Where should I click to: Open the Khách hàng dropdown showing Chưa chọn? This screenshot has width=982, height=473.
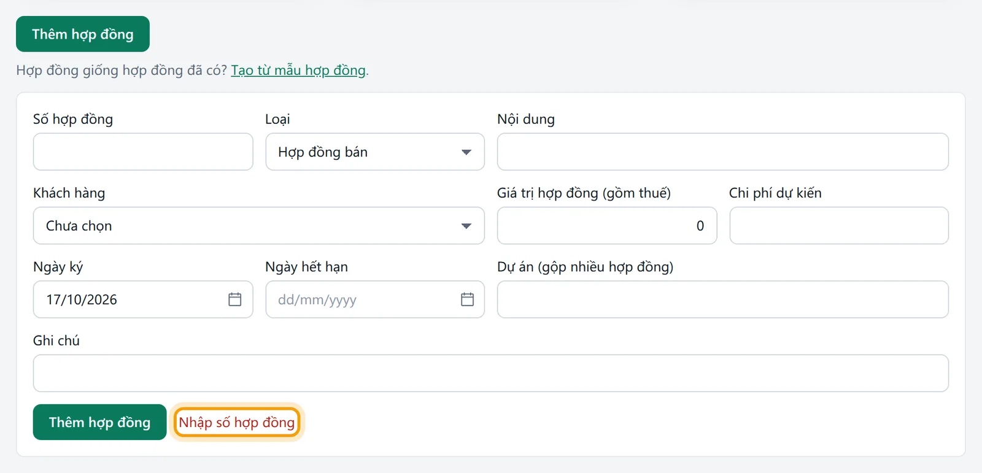point(258,226)
